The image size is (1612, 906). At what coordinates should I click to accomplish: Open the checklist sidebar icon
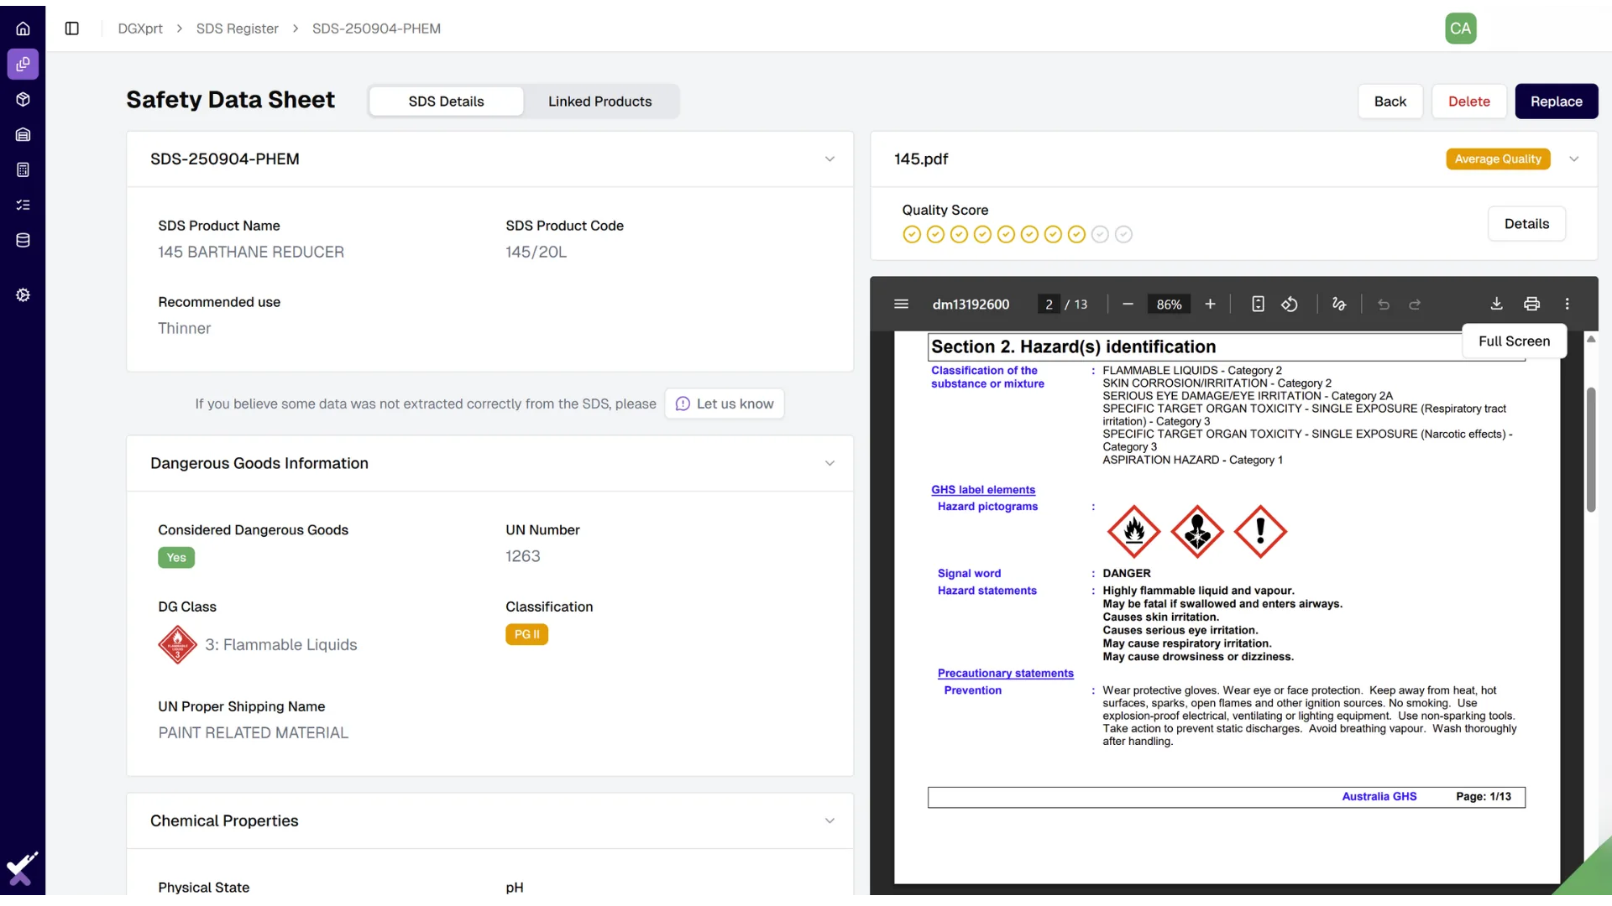[x=23, y=205]
